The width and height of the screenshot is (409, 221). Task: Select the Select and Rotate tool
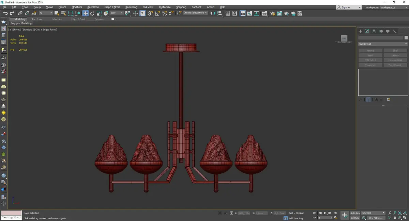[x=92, y=13]
